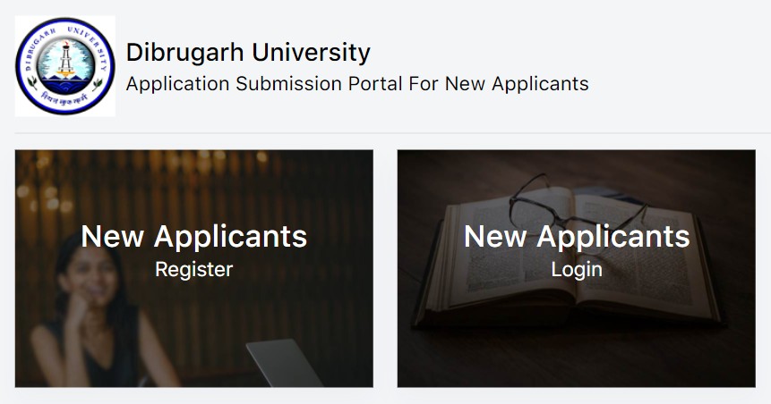Click the Register link text
The image size is (771, 404).
point(194,269)
